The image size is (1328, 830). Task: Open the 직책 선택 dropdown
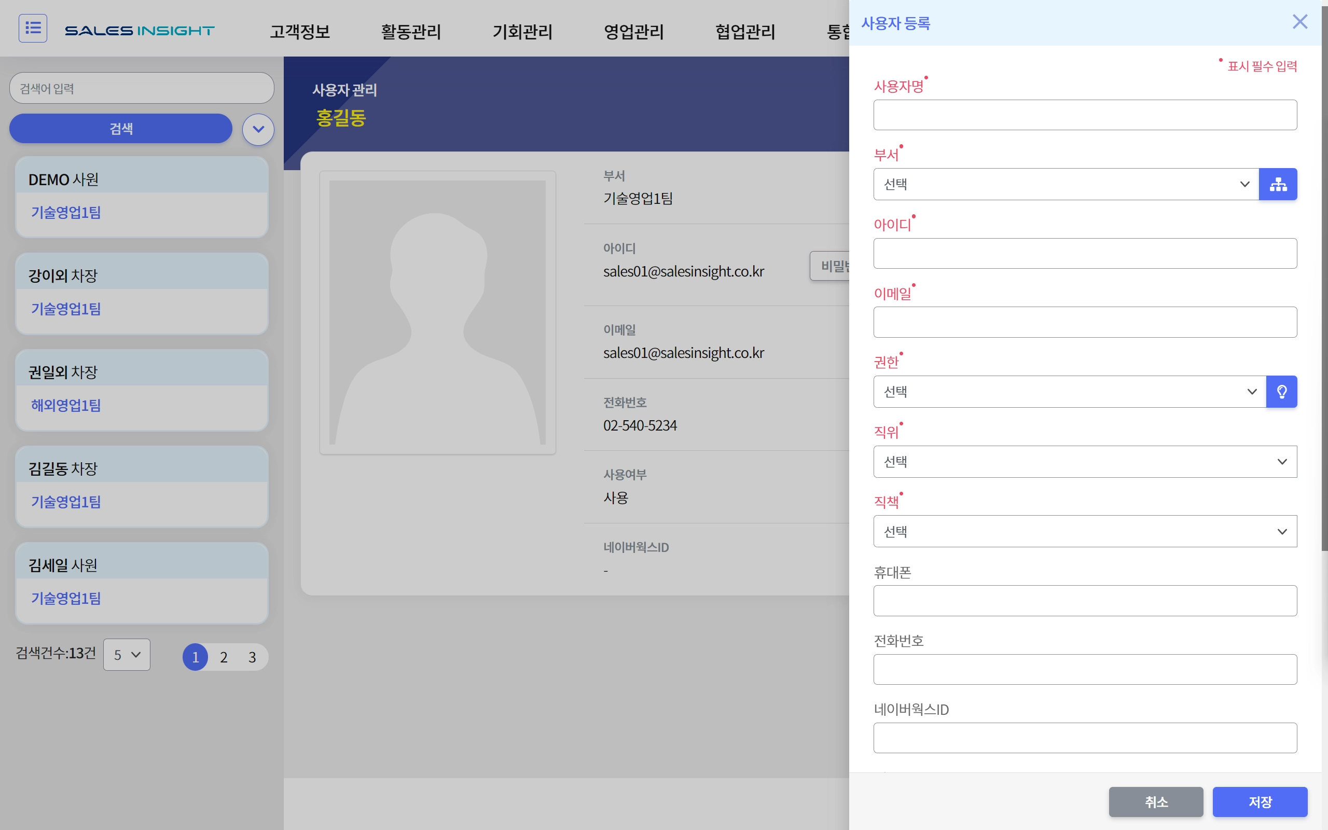coord(1085,531)
